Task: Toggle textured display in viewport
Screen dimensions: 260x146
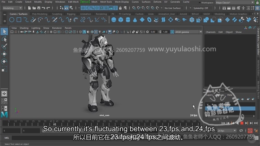Action: (x=96, y=32)
